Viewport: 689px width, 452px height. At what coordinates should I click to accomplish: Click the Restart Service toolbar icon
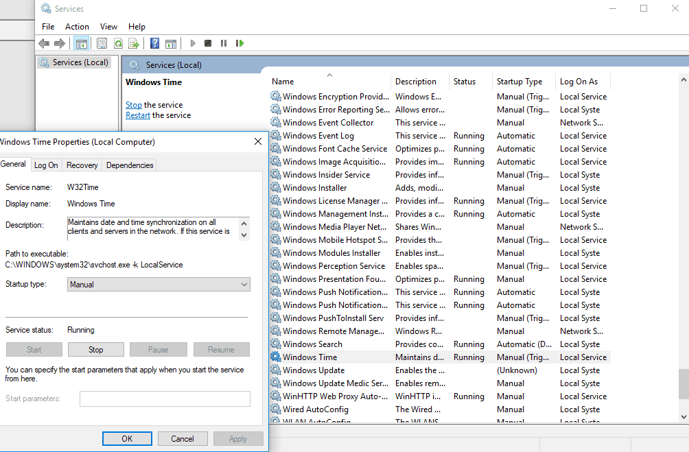[240, 43]
